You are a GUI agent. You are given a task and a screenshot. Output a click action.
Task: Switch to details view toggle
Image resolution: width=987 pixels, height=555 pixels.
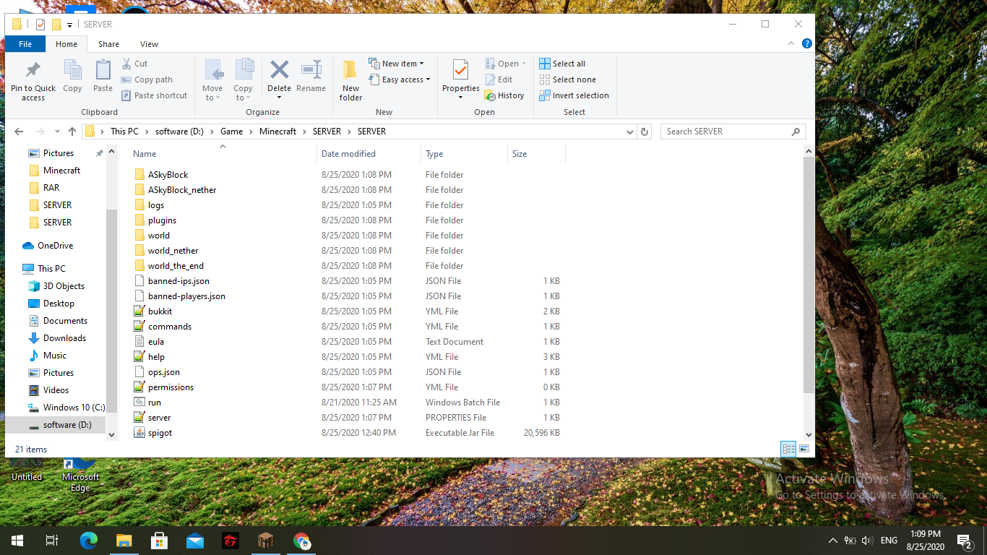pos(788,449)
